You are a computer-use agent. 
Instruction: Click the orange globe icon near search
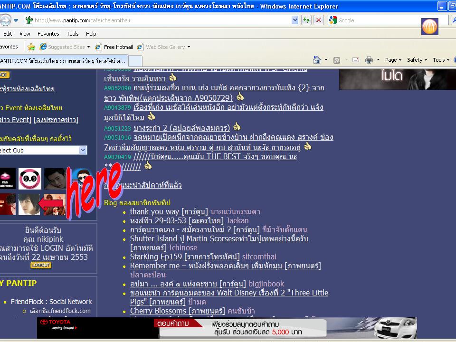click(429, 27)
